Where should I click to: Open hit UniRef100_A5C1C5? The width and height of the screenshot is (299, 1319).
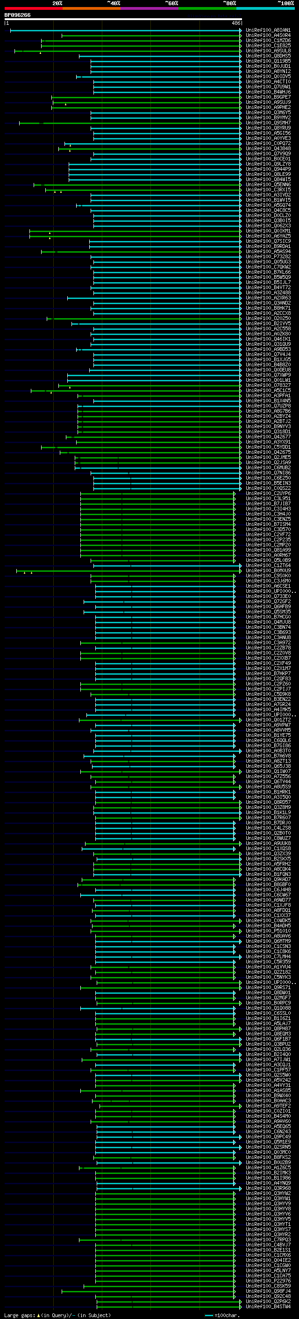[x=268, y=391]
